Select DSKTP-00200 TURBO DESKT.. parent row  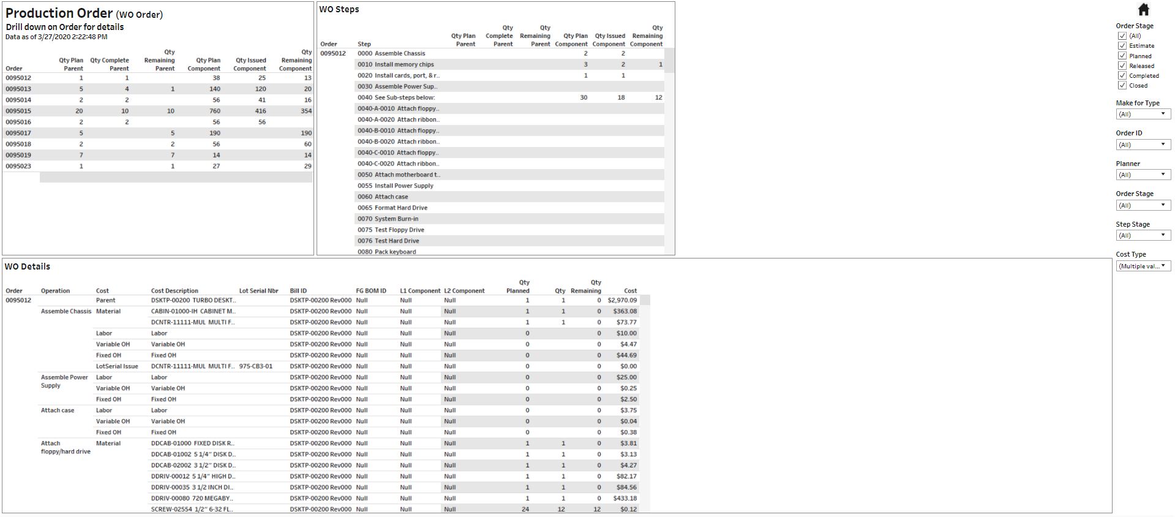193,300
